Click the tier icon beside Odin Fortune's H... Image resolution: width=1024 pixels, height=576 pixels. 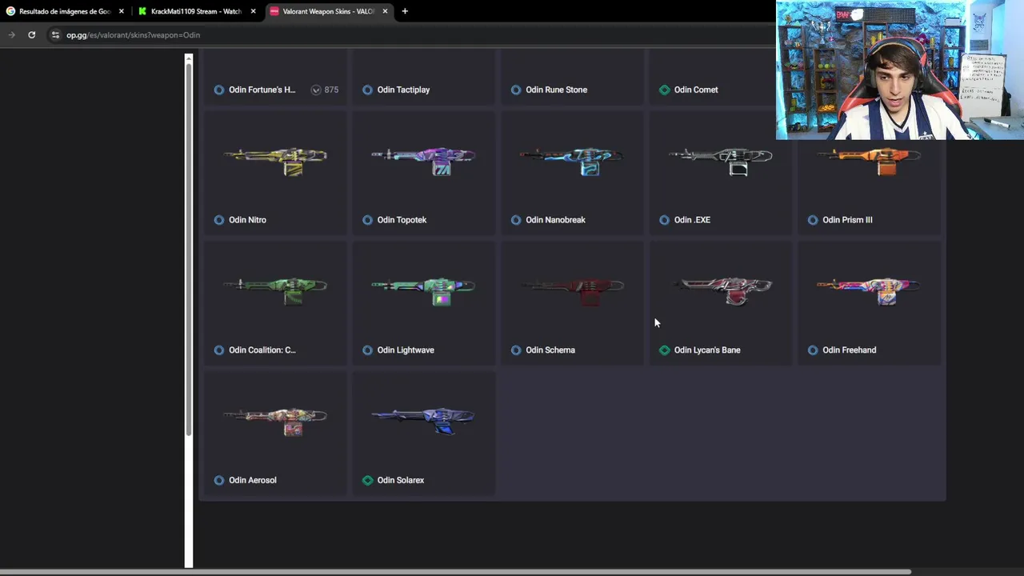(x=219, y=90)
